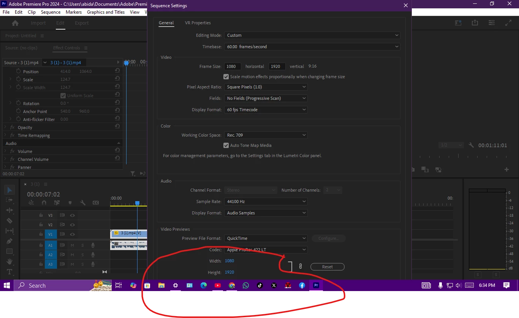Mute audio track A1
The width and height of the screenshot is (519, 318).
click(72, 245)
